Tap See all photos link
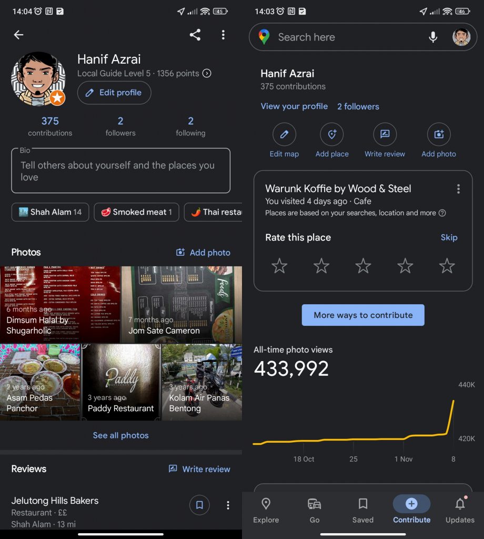484x539 pixels. click(120, 435)
